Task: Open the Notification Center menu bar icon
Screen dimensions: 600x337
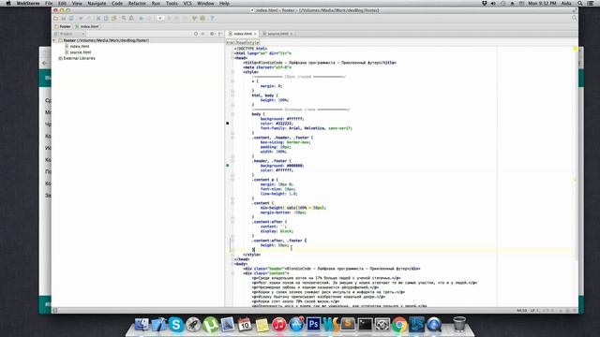Action: tap(591, 3)
